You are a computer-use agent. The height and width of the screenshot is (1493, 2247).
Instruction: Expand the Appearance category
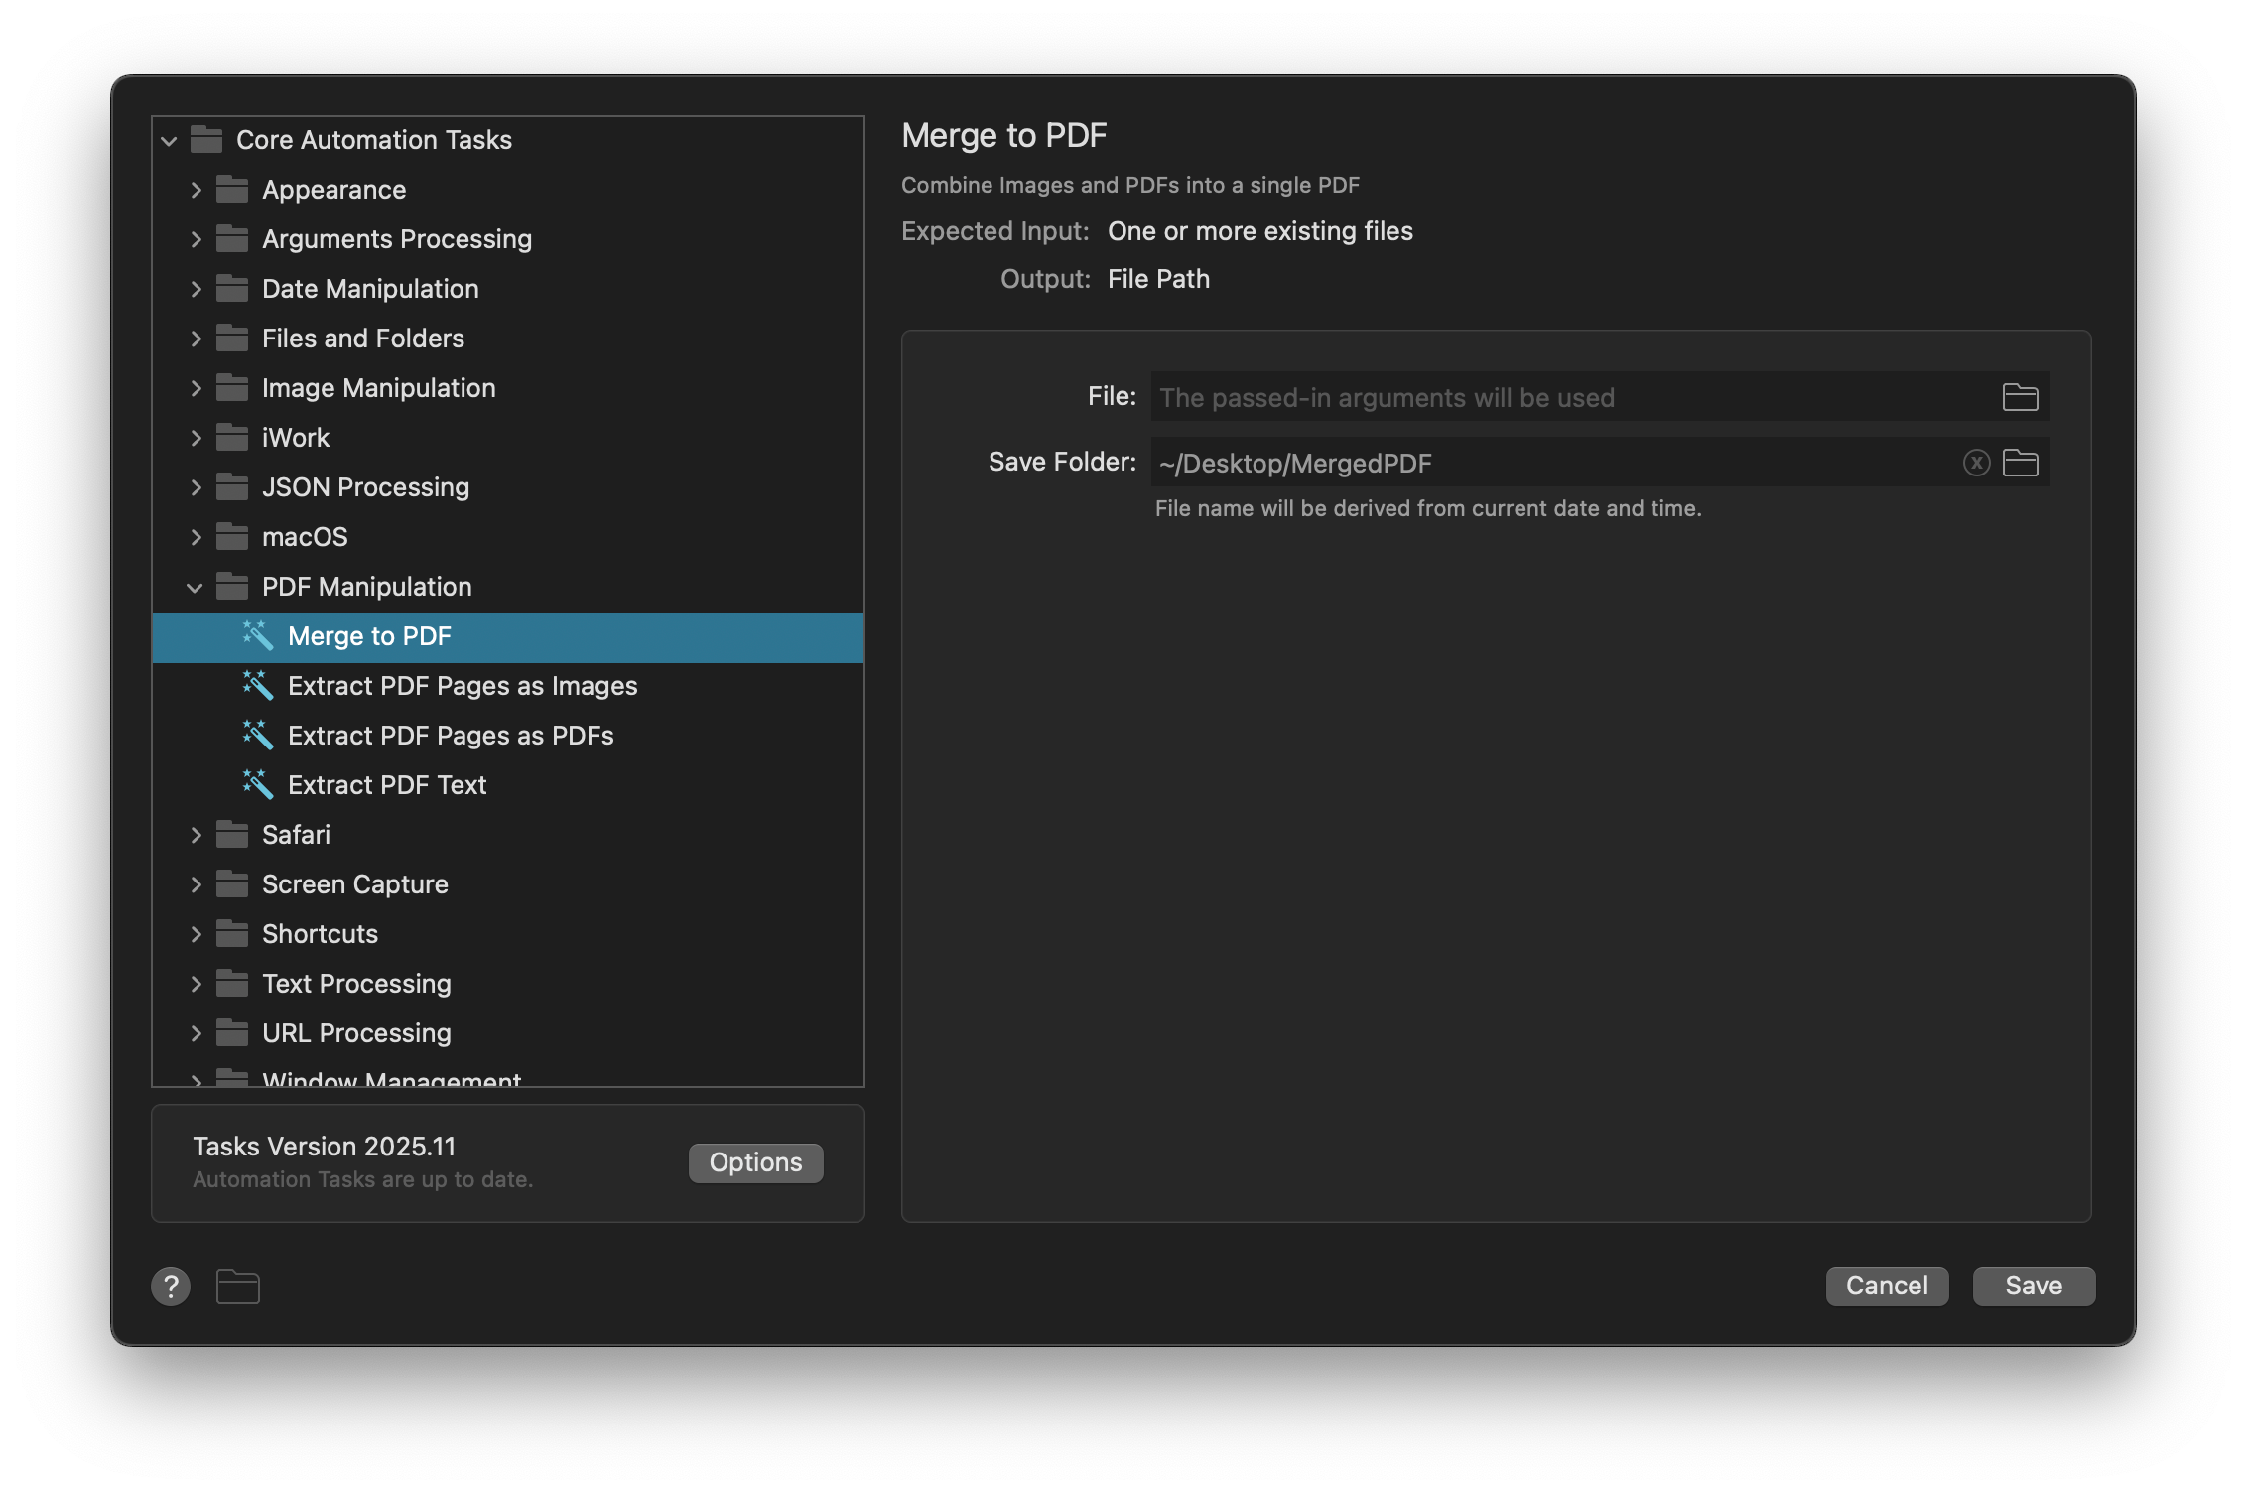[x=197, y=189]
